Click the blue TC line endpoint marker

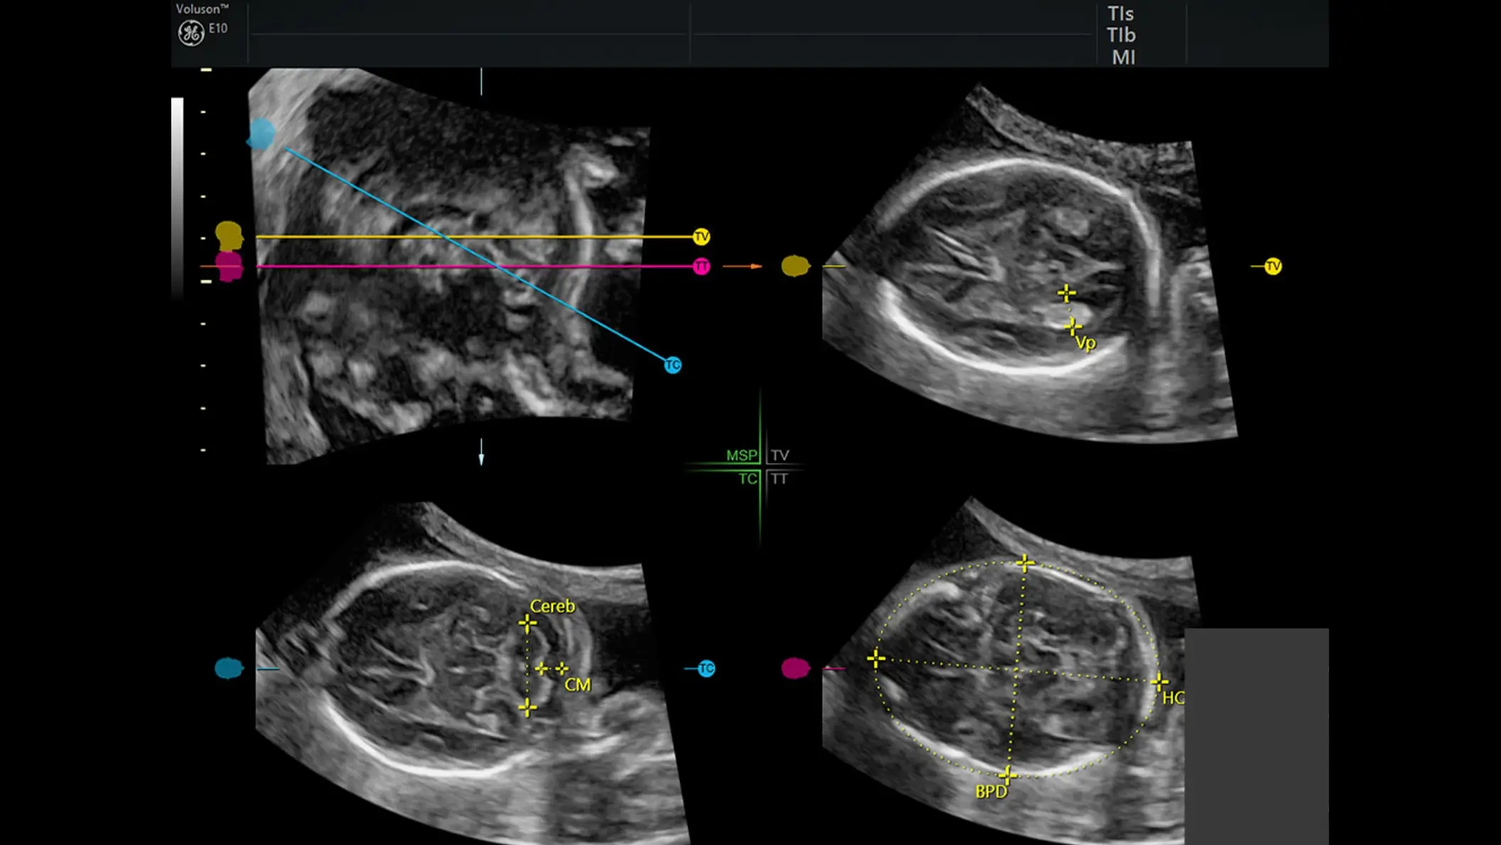(672, 365)
